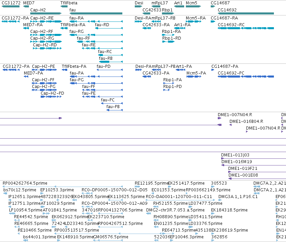Select transcript fau-RG
This screenshot has height=242, width=286.
77,32
